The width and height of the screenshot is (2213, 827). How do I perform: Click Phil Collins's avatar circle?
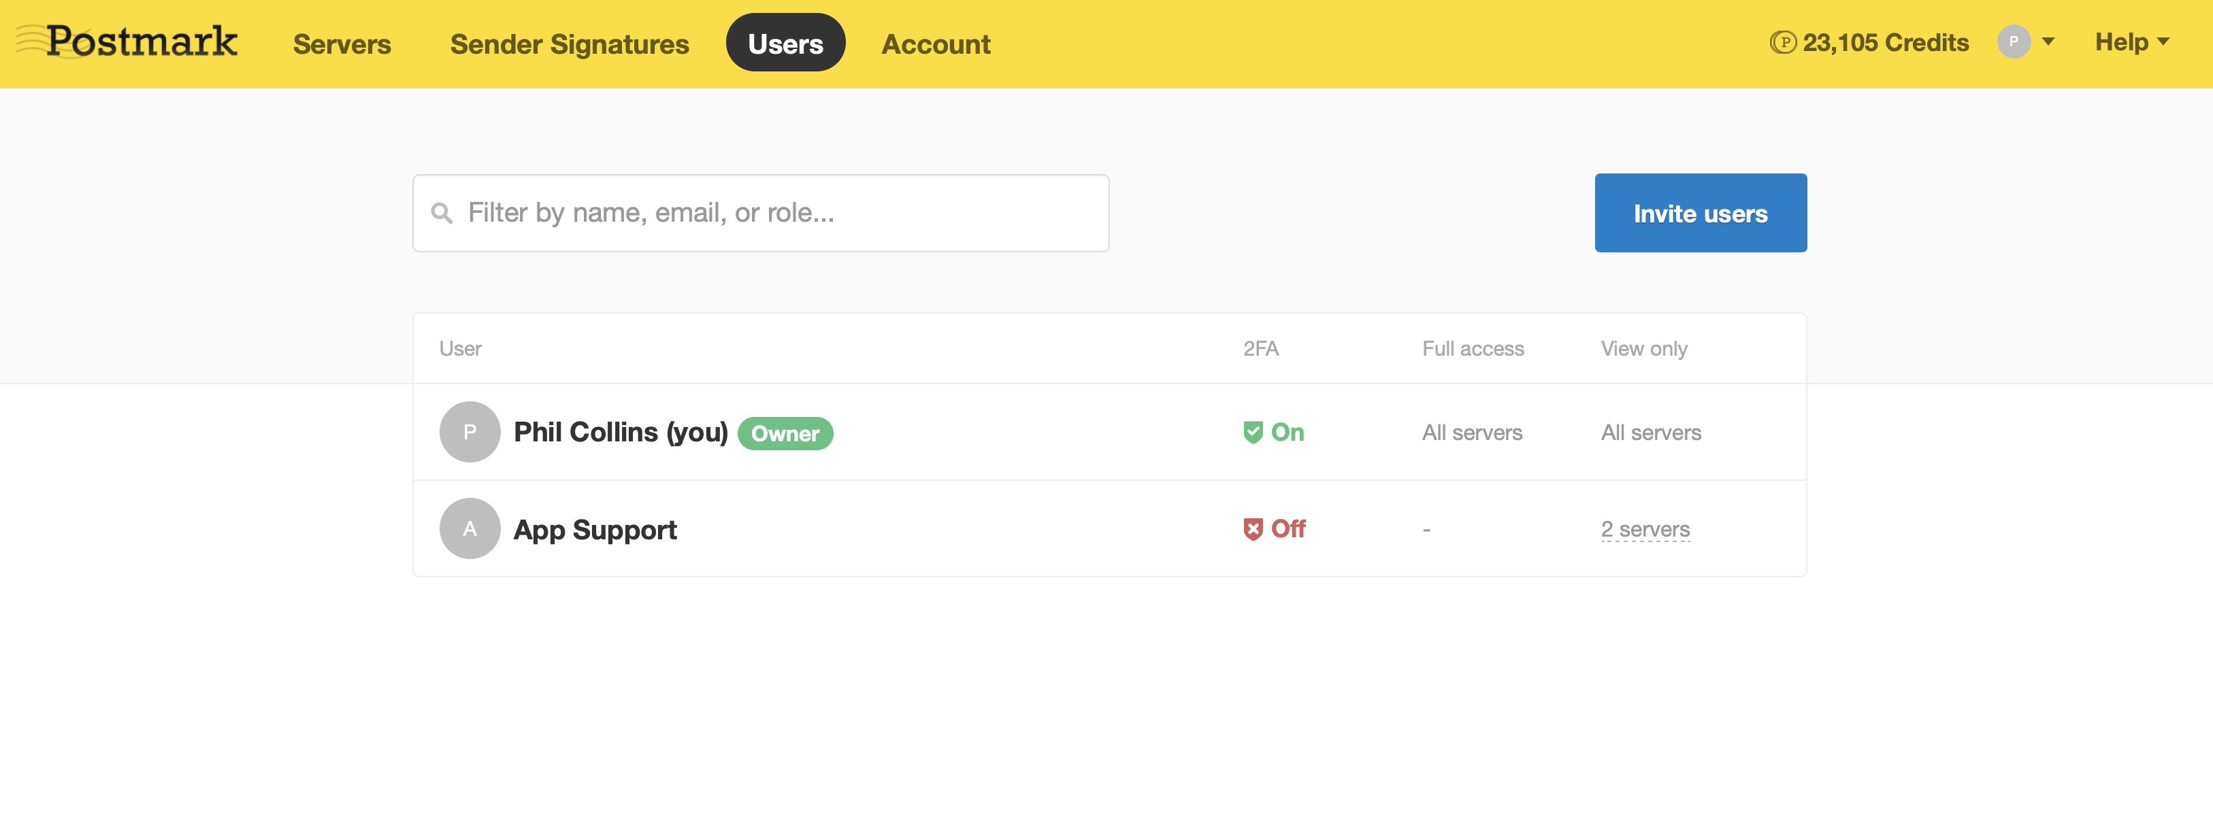pyautogui.click(x=469, y=432)
